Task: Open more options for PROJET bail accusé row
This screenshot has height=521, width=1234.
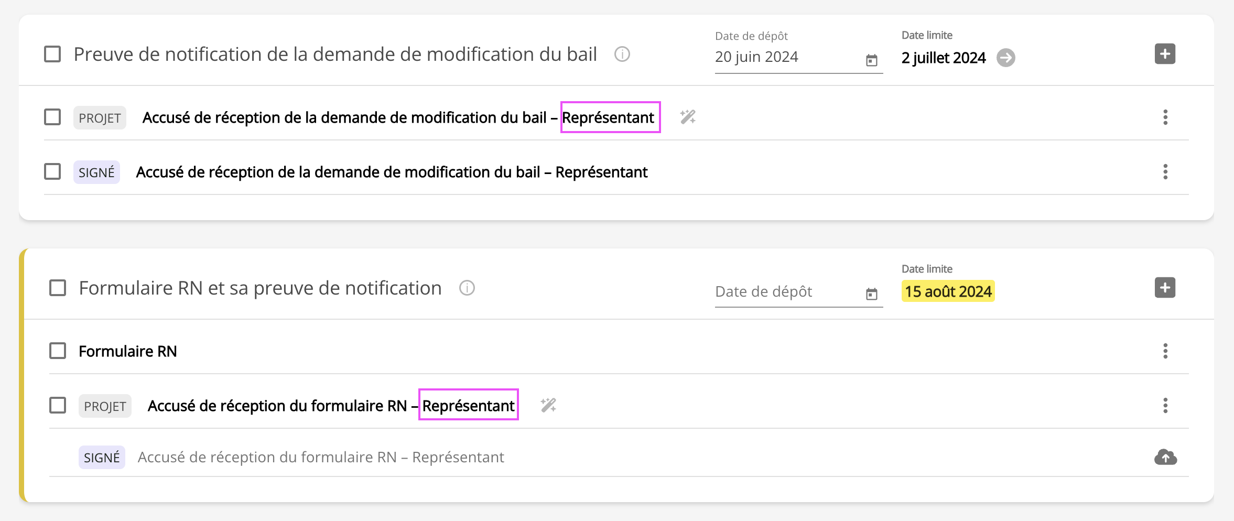Action: [x=1165, y=117]
